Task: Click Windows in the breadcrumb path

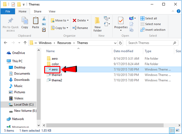Action: coord(45,43)
